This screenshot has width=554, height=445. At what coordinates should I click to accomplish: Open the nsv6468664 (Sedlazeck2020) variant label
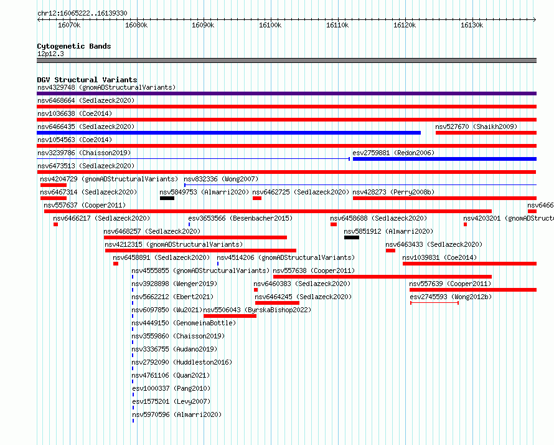point(86,100)
